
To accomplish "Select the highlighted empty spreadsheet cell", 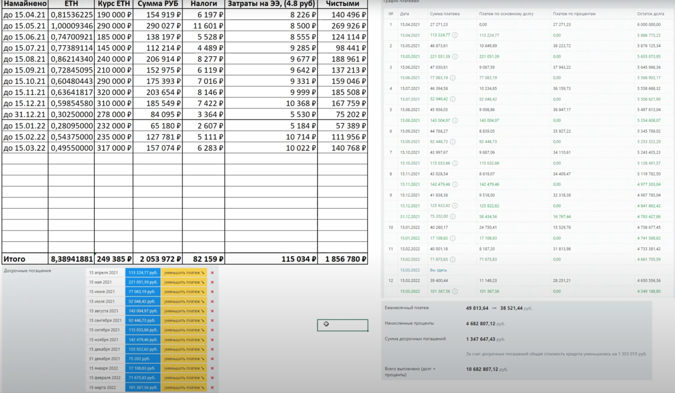I will (x=342, y=325).
